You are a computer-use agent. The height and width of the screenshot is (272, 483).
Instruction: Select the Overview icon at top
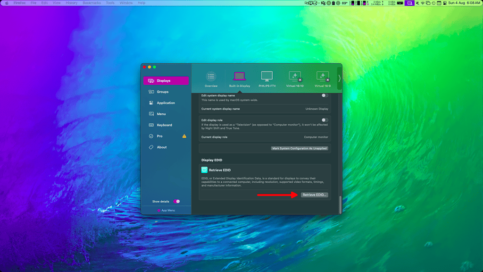click(210, 77)
